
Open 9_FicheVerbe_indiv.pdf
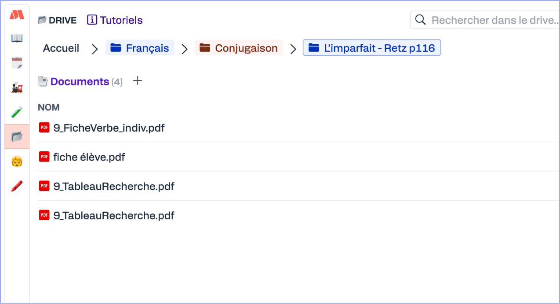pos(109,128)
